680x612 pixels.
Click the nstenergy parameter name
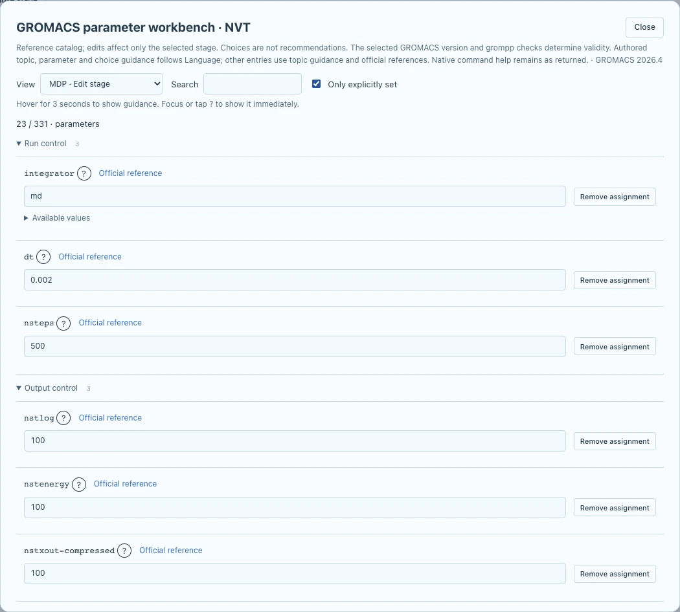[47, 484]
